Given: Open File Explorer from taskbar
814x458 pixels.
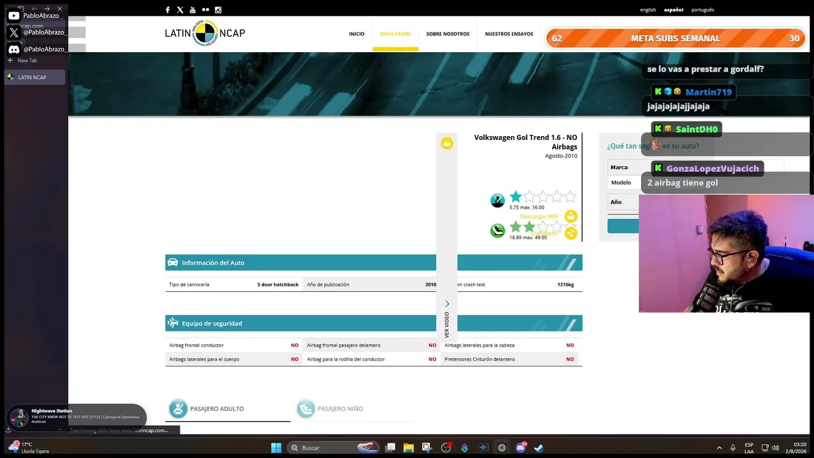Looking at the screenshot, I should pos(408,448).
